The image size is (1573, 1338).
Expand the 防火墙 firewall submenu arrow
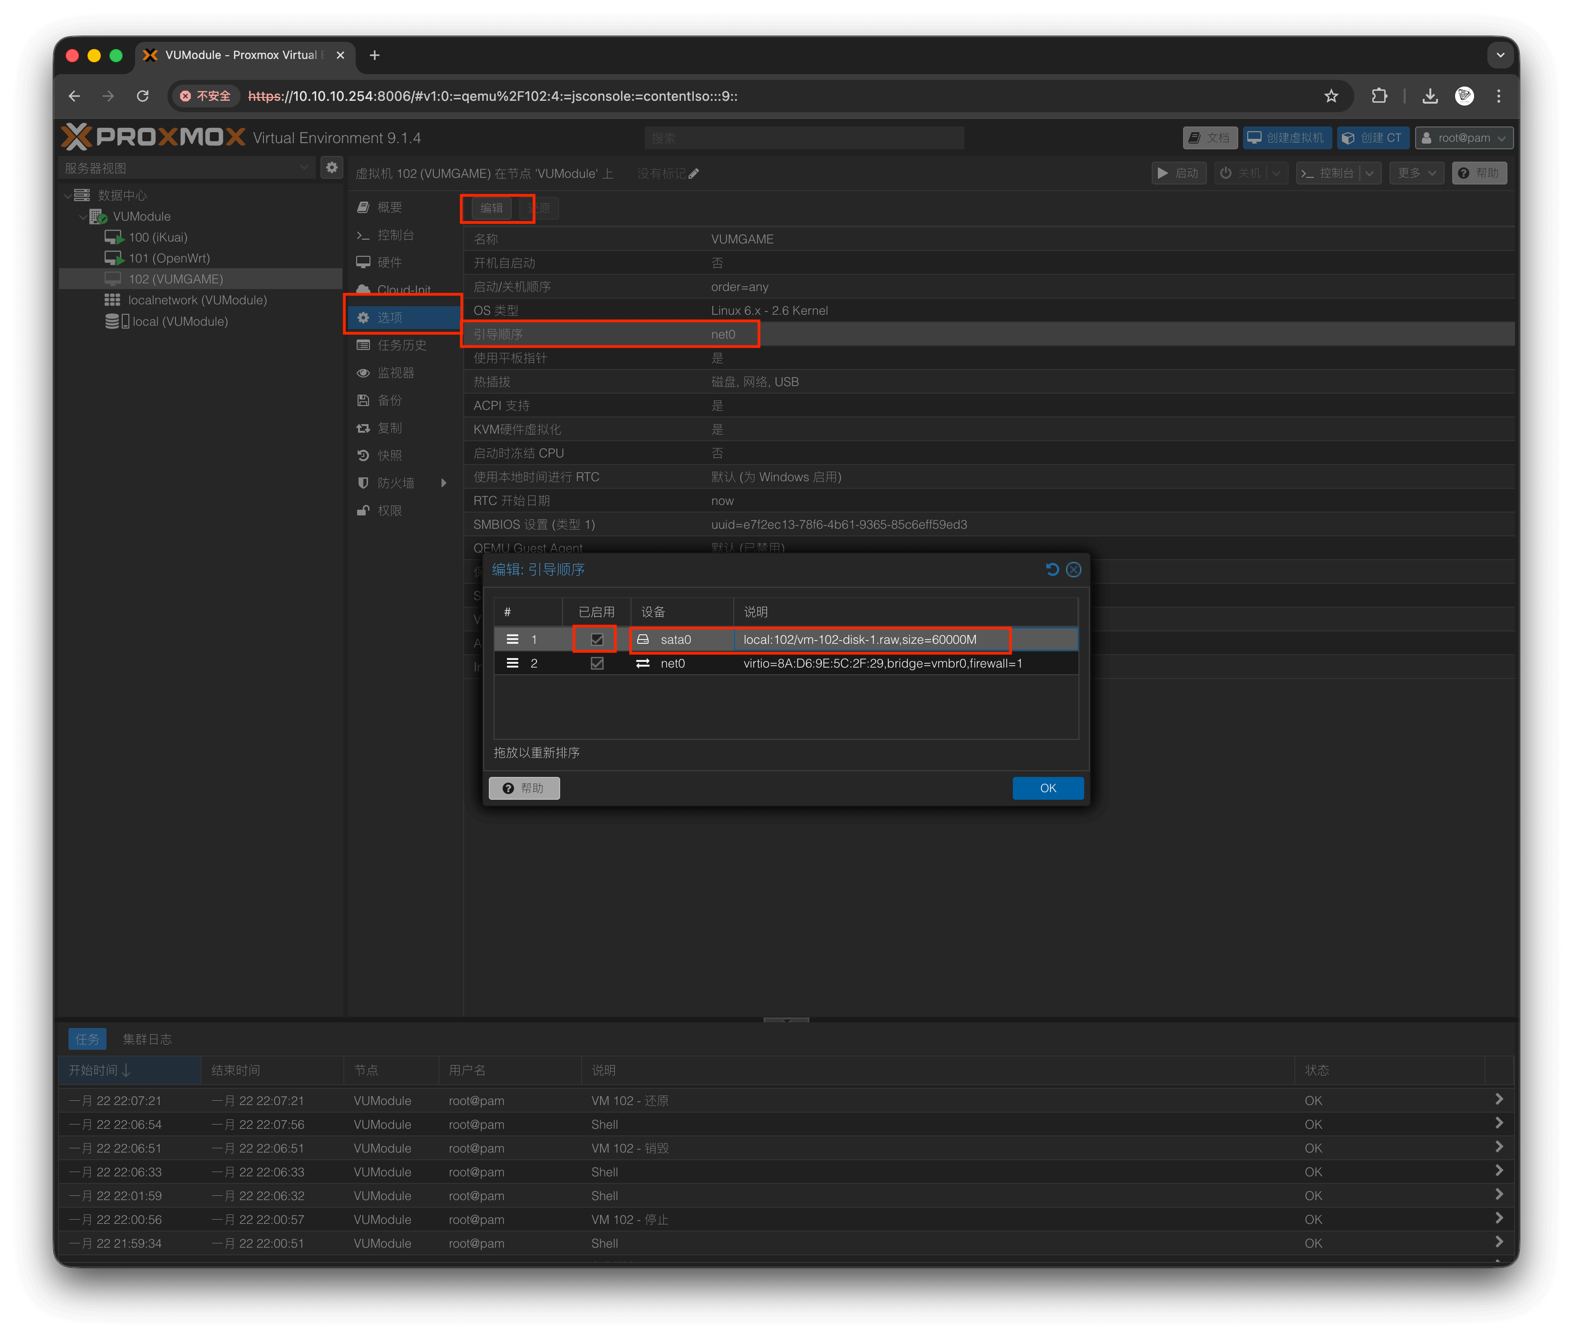[x=444, y=483]
